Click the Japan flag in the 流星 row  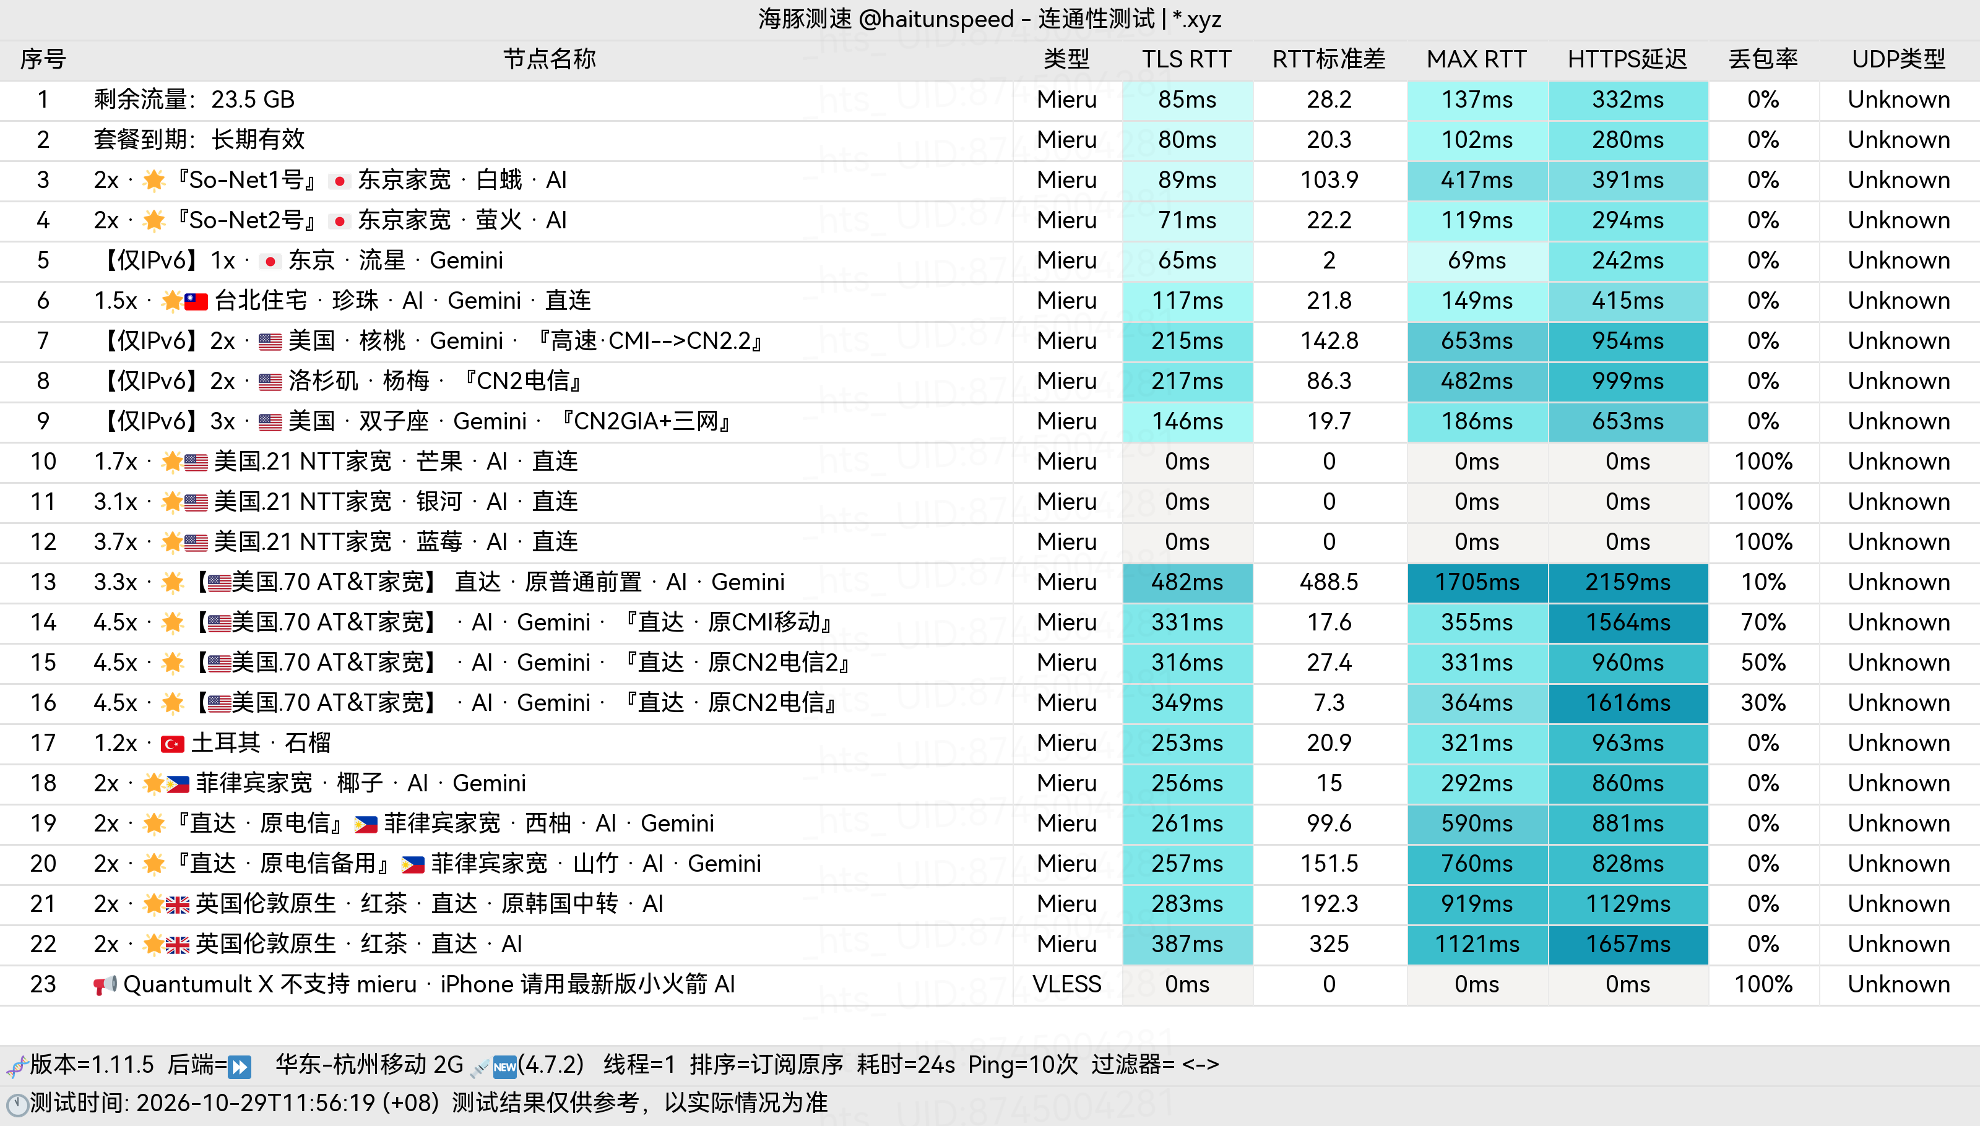point(269,261)
